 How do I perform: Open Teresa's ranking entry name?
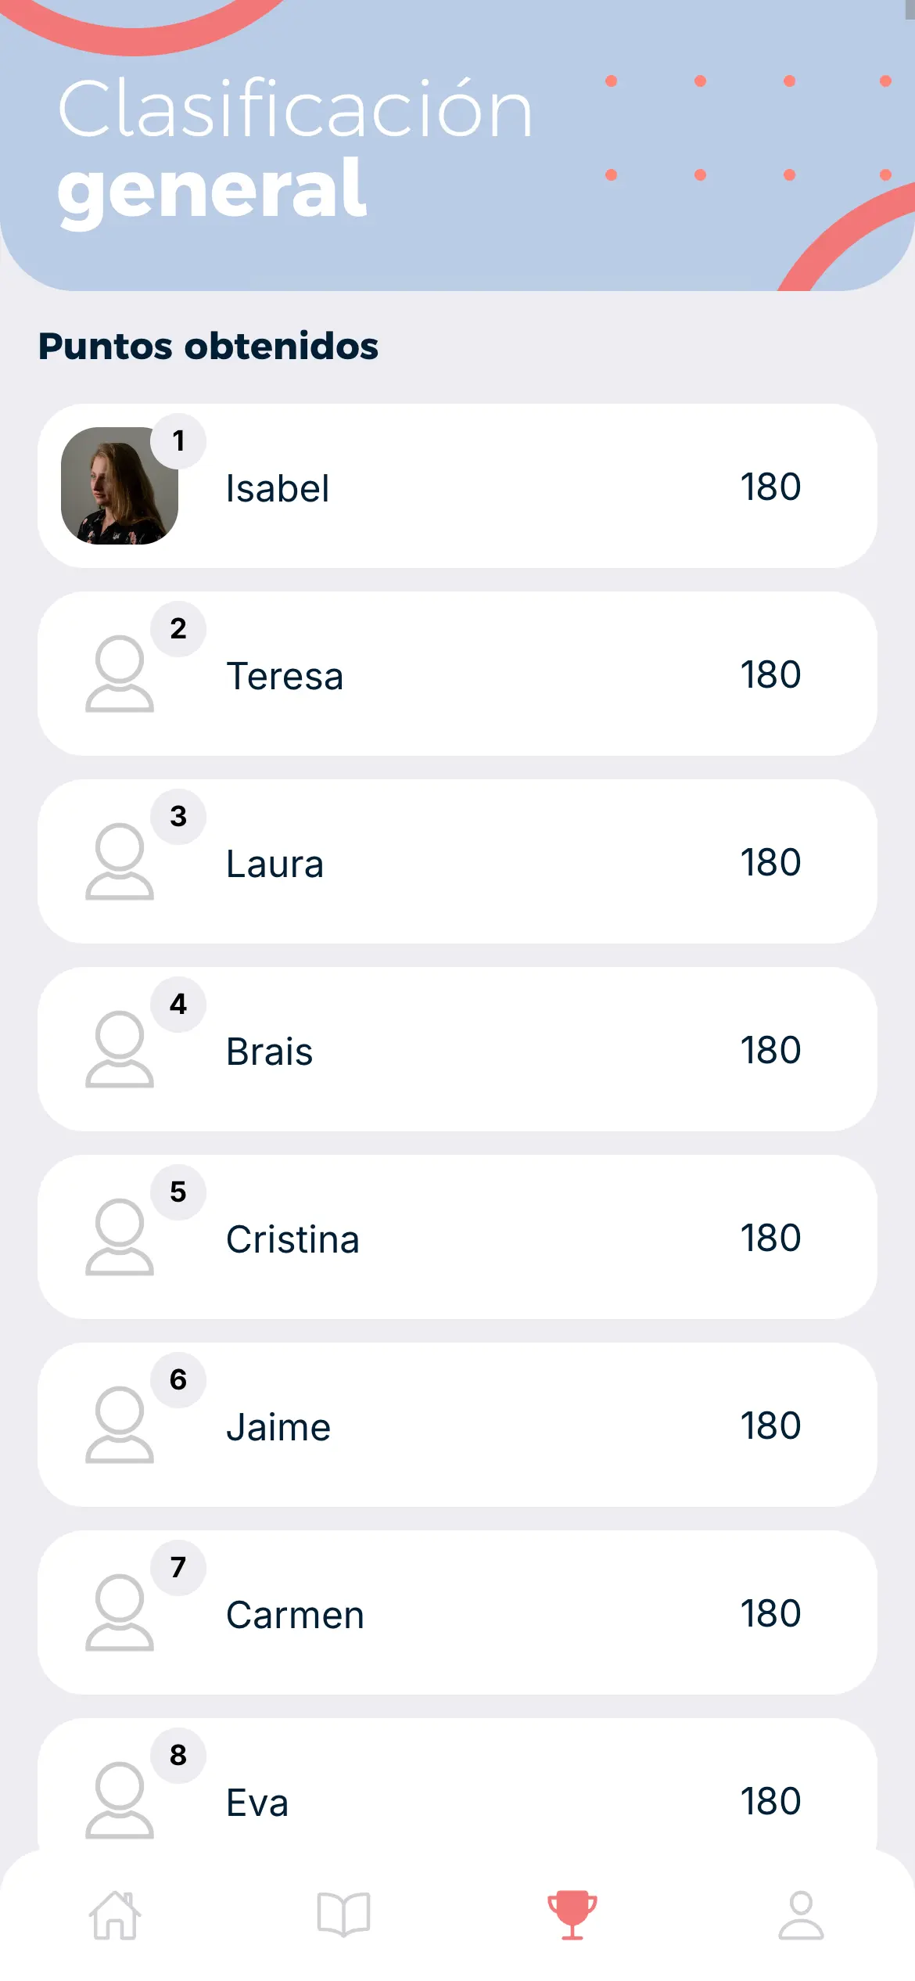(x=285, y=677)
